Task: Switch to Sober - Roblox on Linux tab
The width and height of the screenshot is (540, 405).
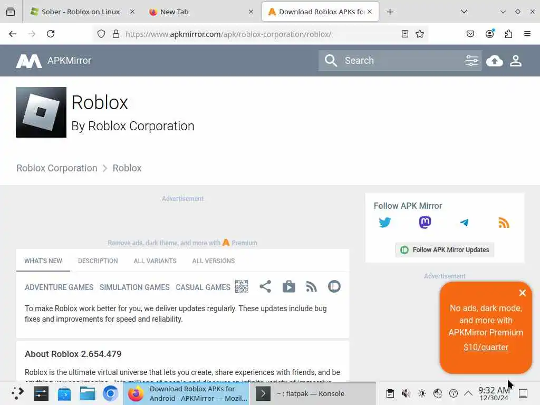Action: [x=81, y=12]
